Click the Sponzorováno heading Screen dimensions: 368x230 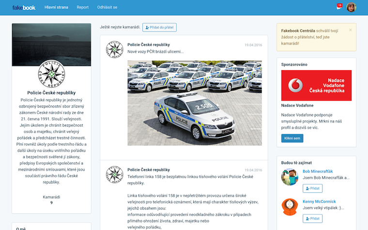tap(294, 64)
